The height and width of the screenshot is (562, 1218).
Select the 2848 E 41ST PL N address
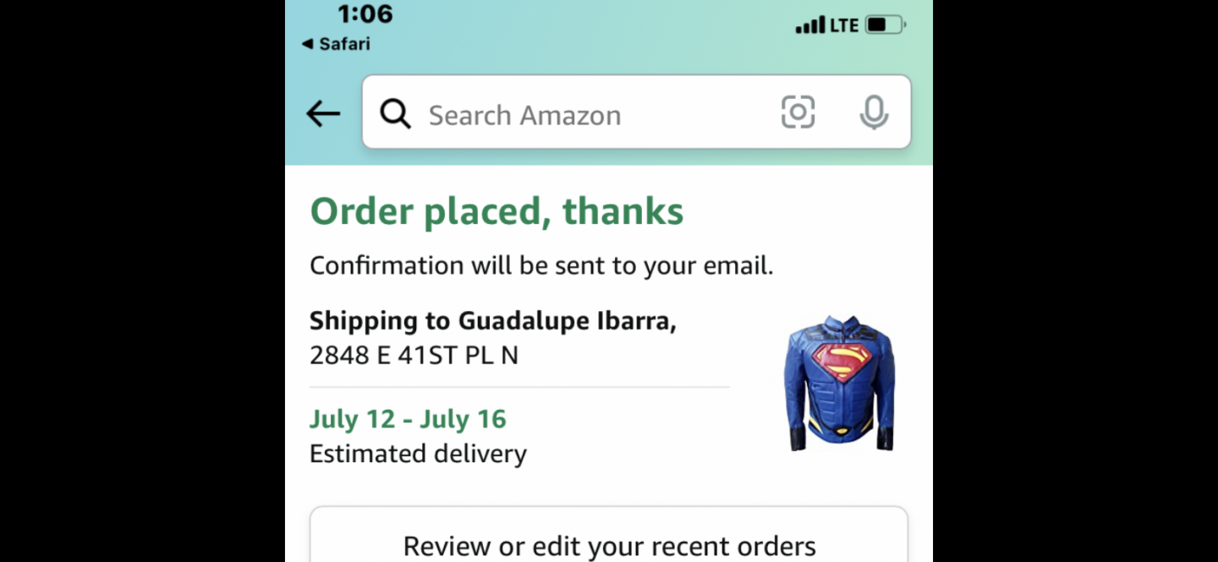pyautogui.click(x=414, y=355)
